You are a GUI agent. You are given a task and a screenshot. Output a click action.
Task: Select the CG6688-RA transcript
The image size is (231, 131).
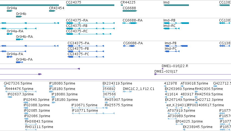coord(130,23)
